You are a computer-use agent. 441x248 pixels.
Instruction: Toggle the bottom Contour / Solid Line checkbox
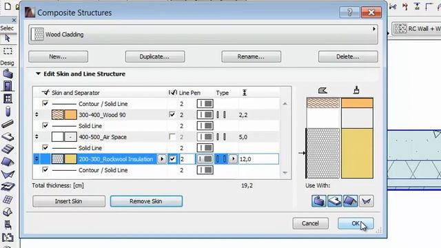45,169
